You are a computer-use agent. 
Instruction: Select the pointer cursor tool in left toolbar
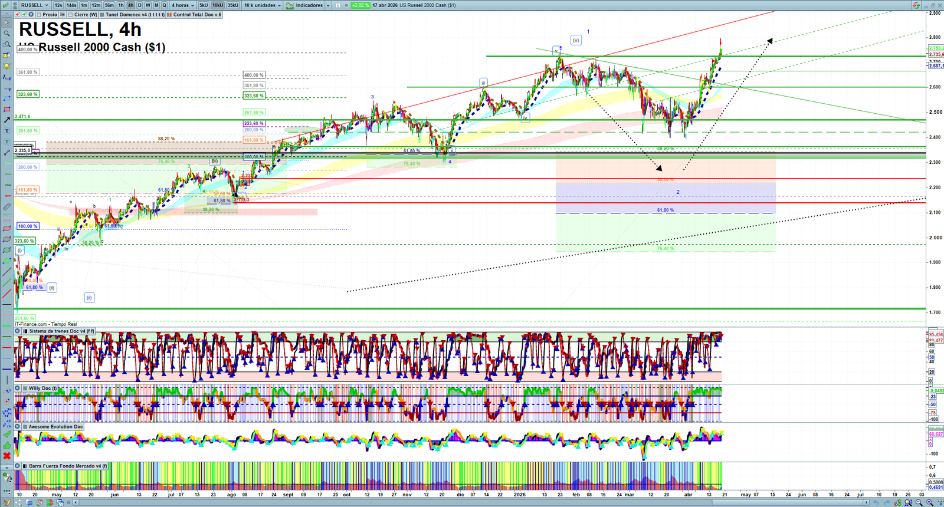(x=6, y=23)
